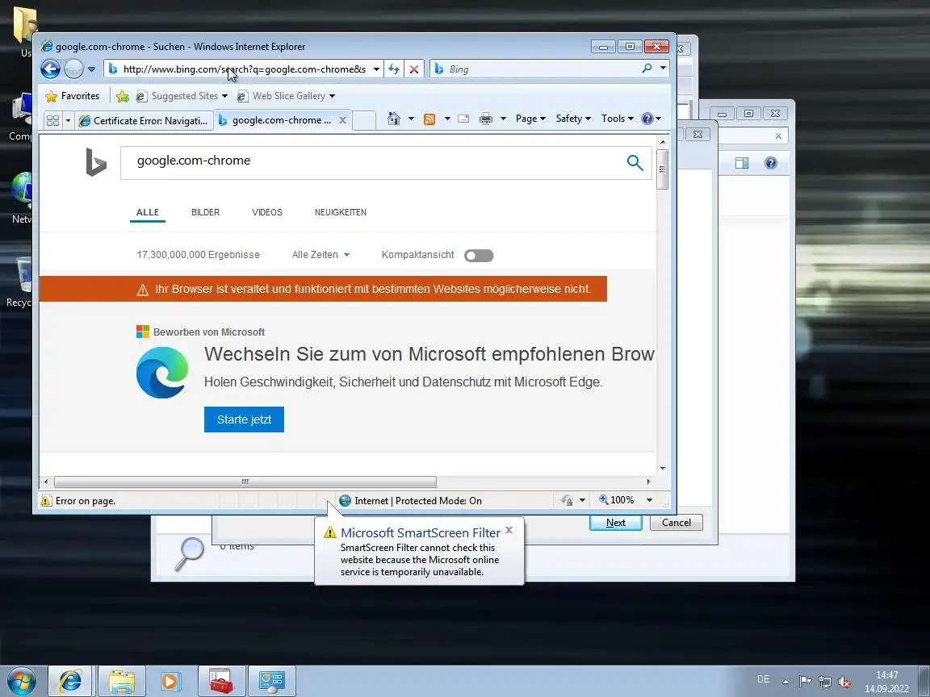Image resolution: width=930 pixels, height=697 pixels.
Task: Click the teal search magnifier in Bing
Action: pyautogui.click(x=635, y=162)
